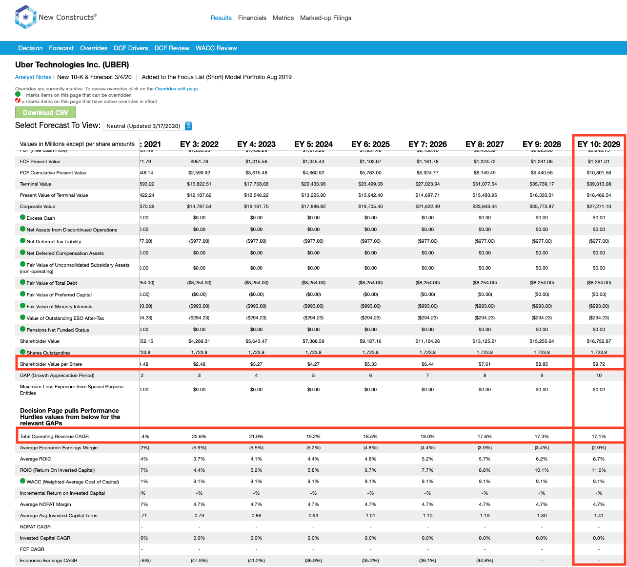
Task: Switch to the Overrides subtab
Action: click(x=94, y=48)
